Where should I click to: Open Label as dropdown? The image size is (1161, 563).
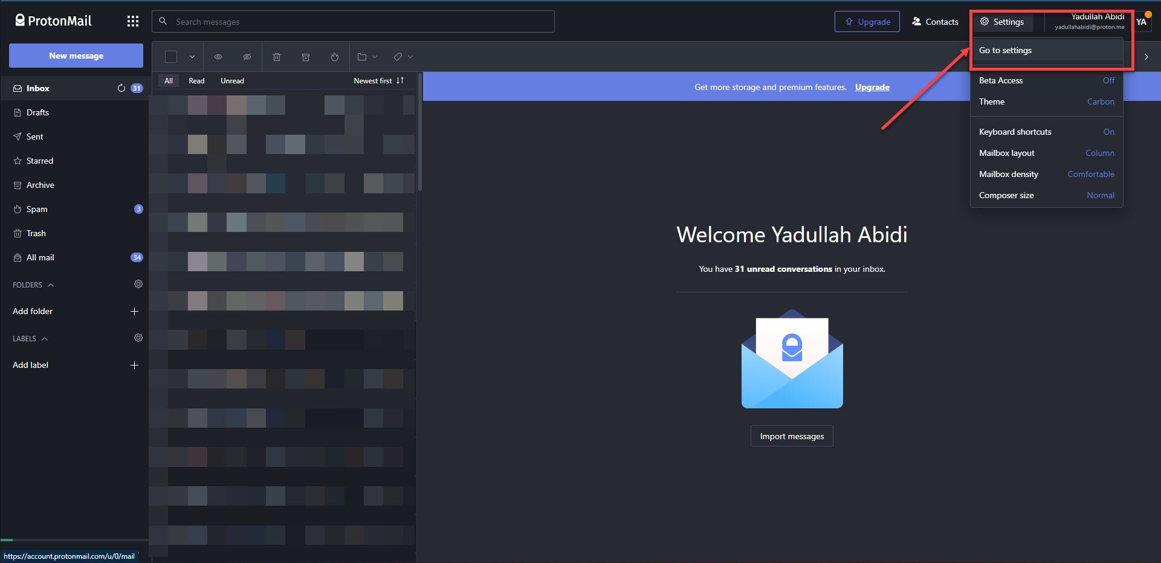(403, 57)
